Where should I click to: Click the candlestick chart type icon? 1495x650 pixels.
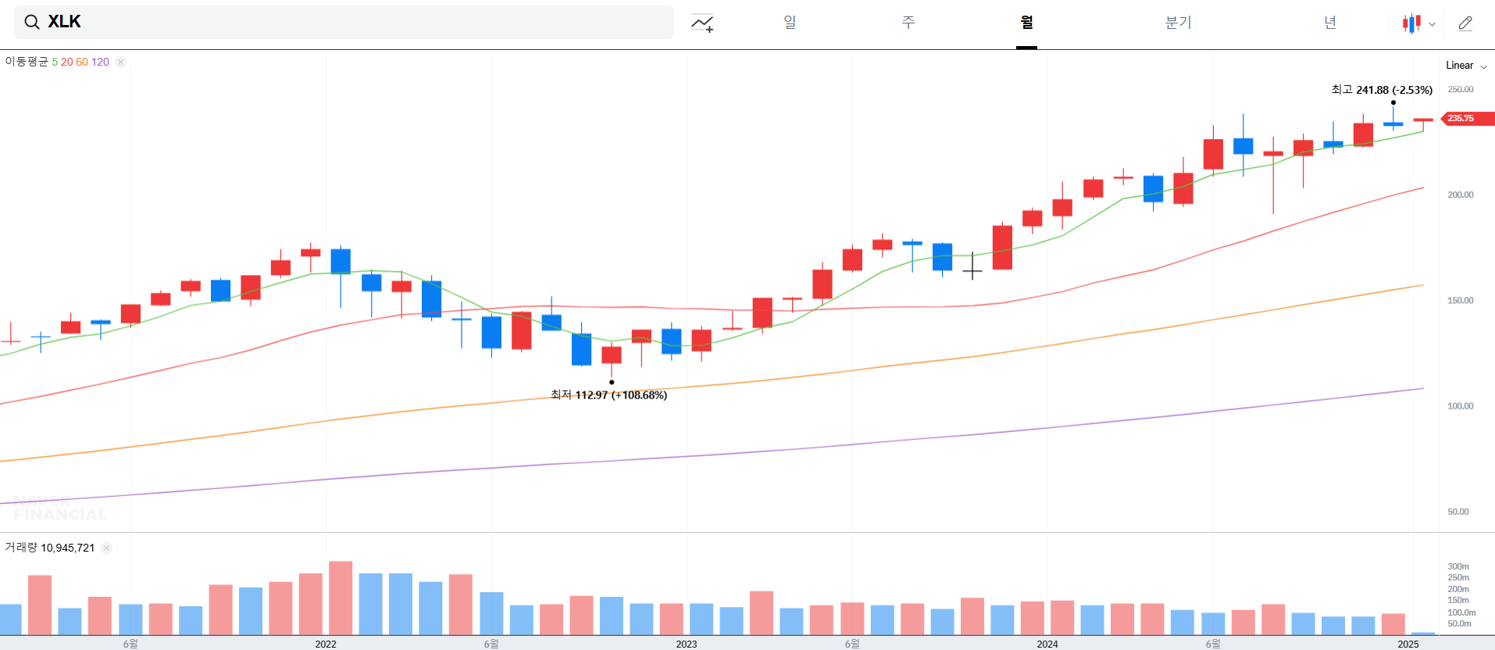pyautogui.click(x=1411, y=23)
